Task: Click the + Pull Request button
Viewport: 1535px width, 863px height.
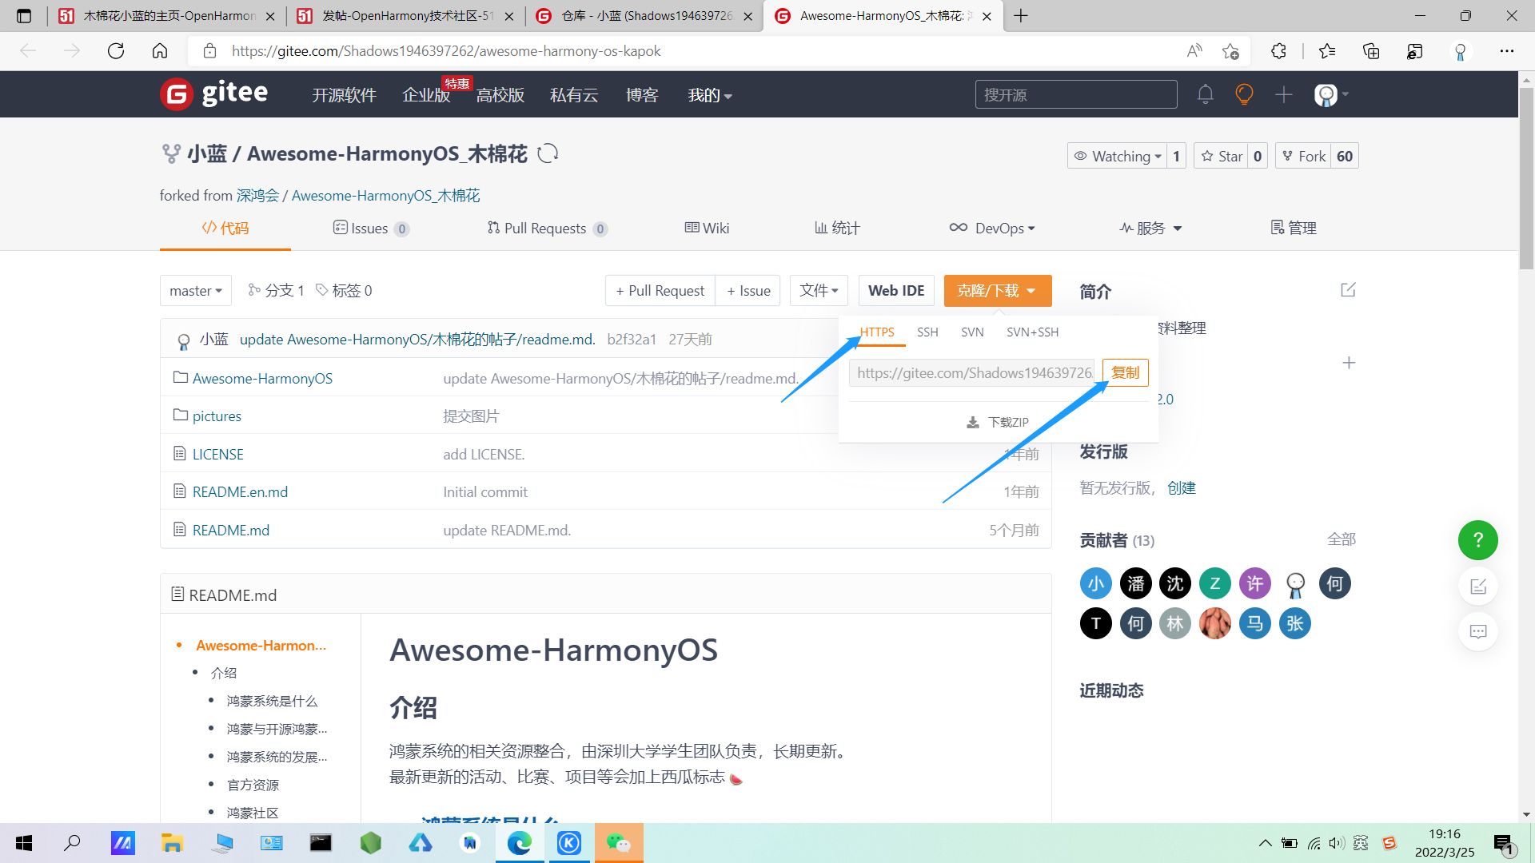Action: tap(660, 291)
